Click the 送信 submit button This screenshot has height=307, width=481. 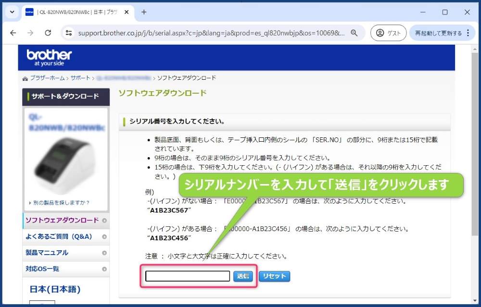(x=243, y=276)
